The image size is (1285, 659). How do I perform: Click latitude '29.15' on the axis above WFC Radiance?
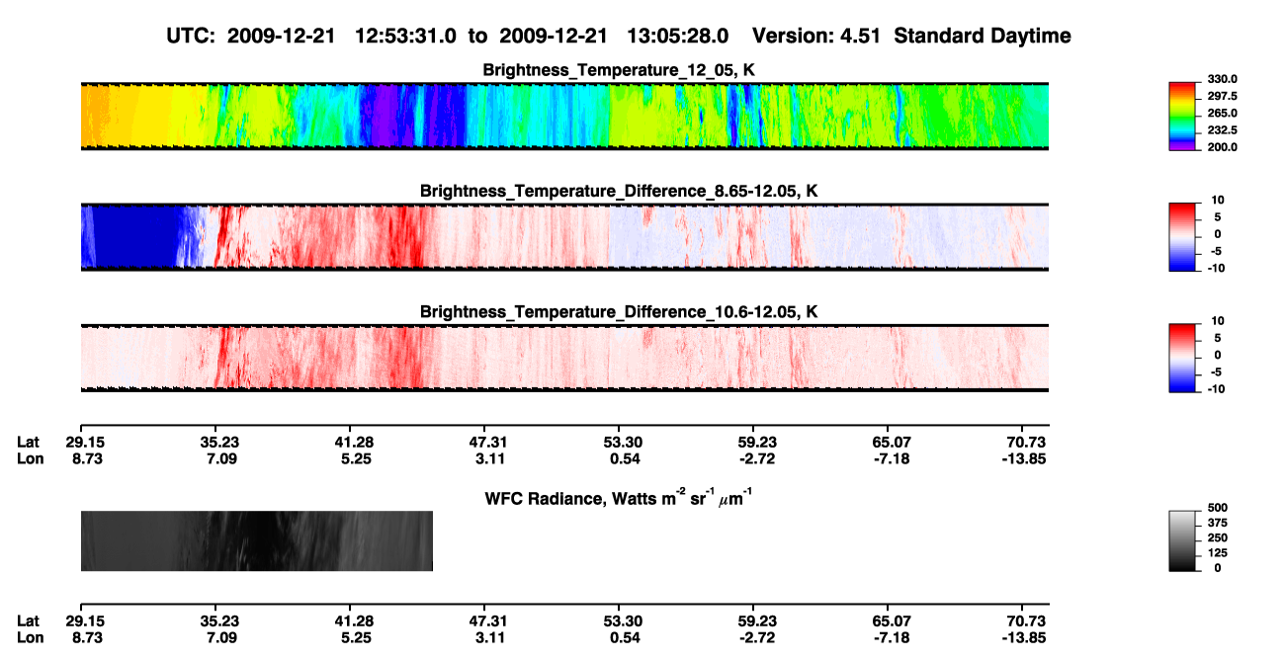pyautogui.click(x=85, y=443)
